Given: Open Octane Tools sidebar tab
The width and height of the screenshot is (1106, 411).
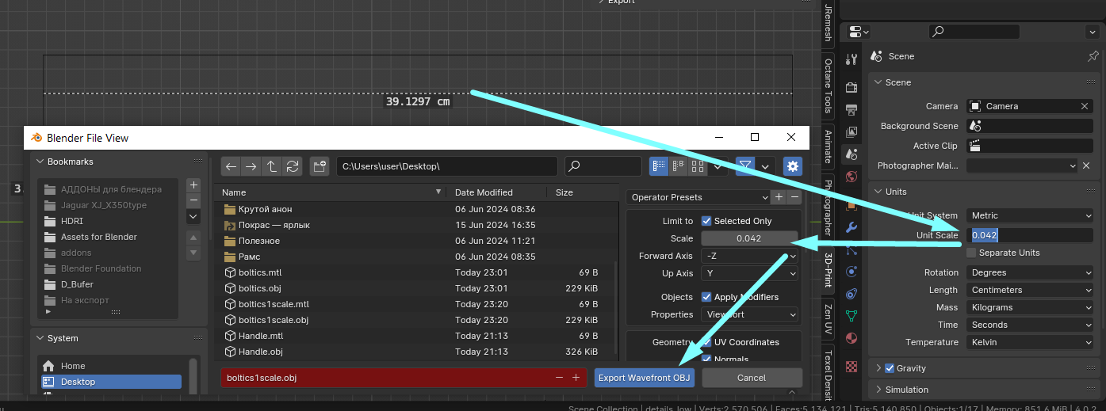Looking at the screenshot, I should point(828,86).
